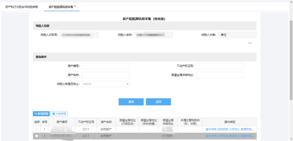Expand the 纳税人信息 section chevron
The height and width of the screenshot is (141, 293).
250,43
